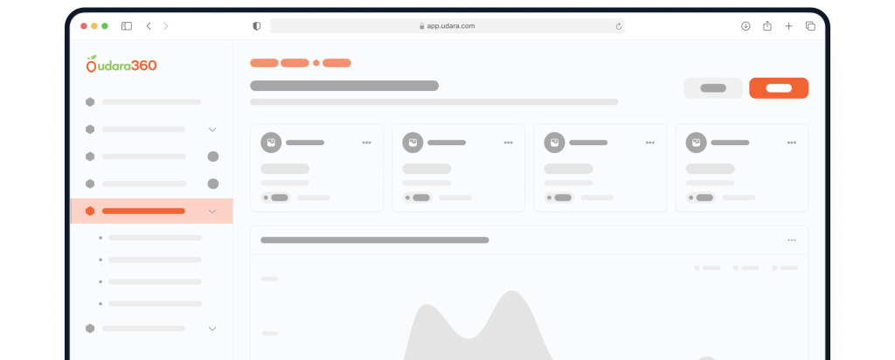
Task: Expand the bottom sidebar item's chevron
Action: [x=212, y=329]
